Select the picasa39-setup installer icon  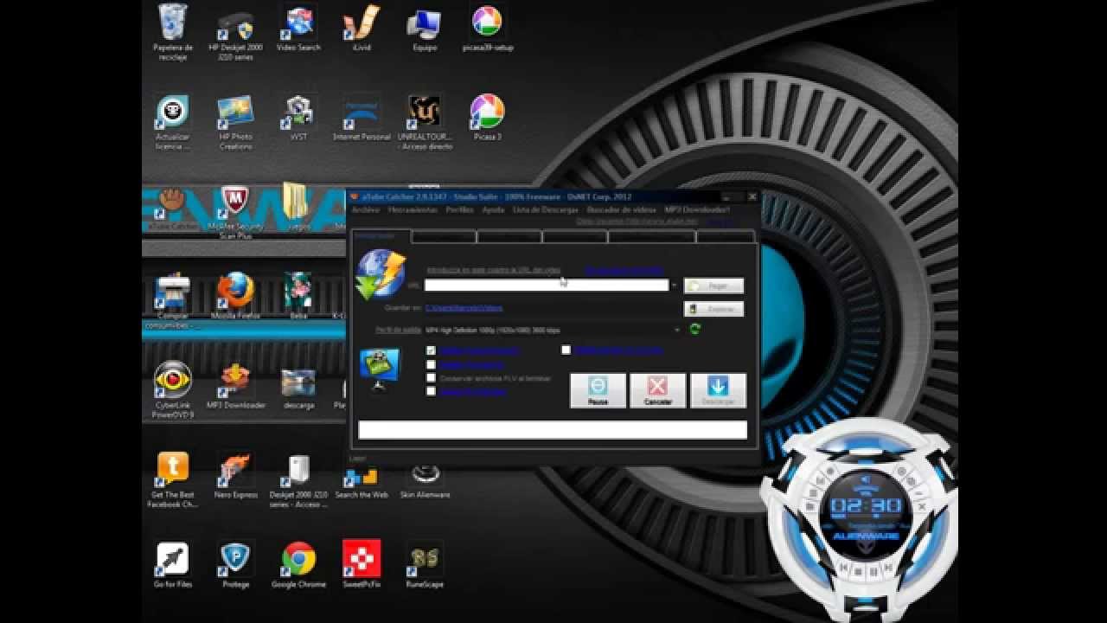[488, 29]
